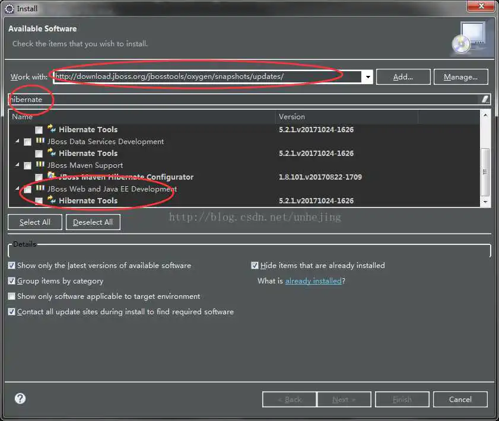The height and width of the screenshot is (421, 499).
Task: Click the Select All button
Action: (x=35, y=222)
